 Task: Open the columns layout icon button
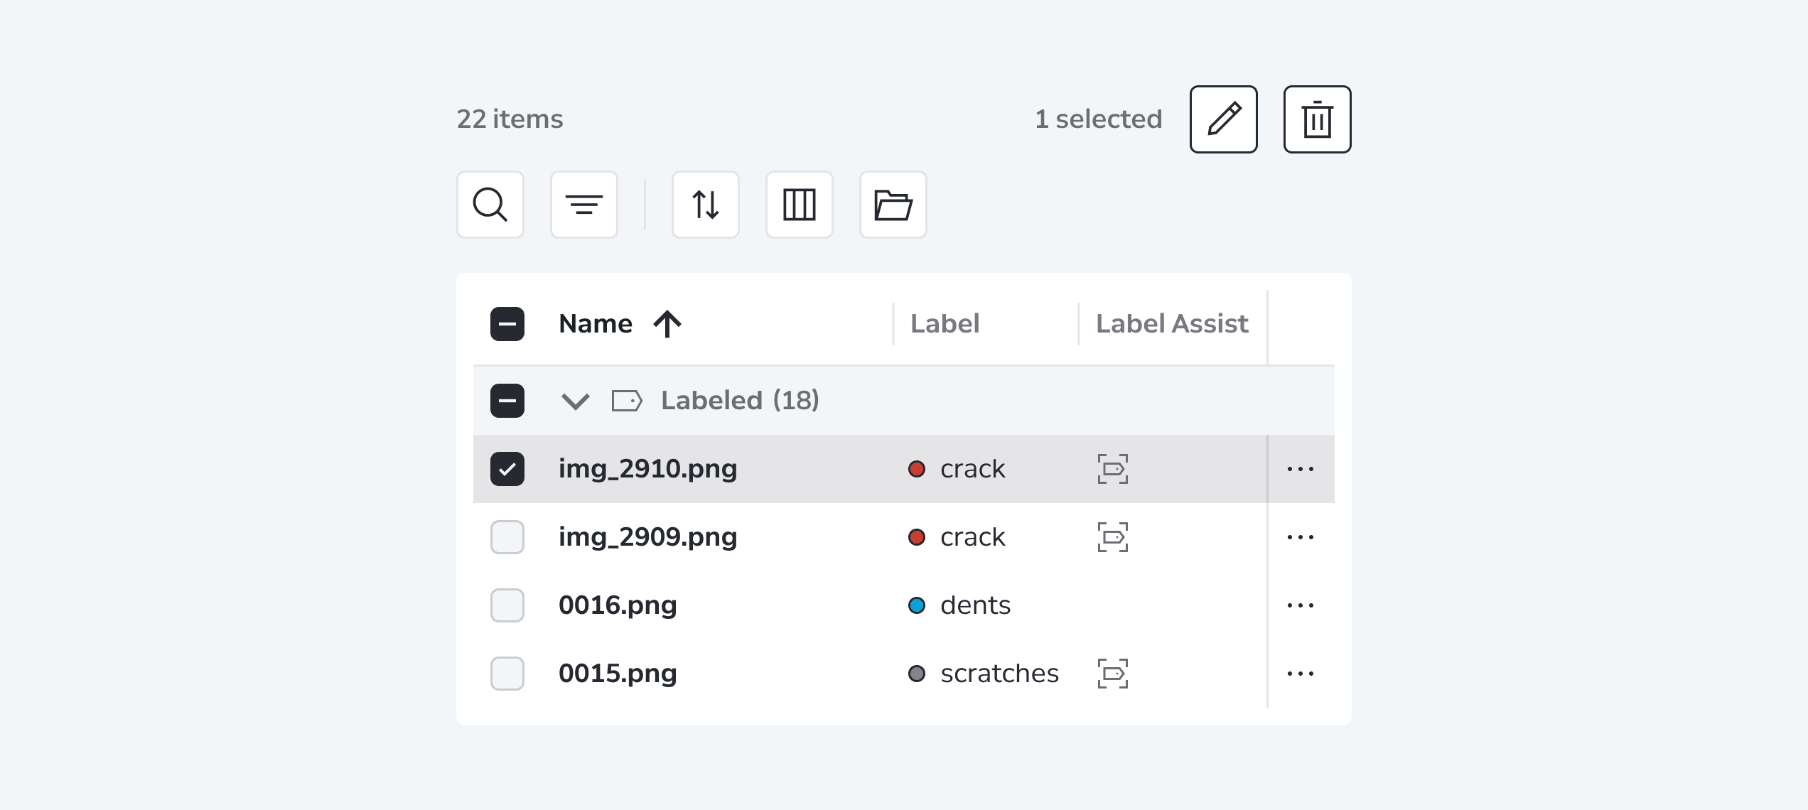[800, 205]
